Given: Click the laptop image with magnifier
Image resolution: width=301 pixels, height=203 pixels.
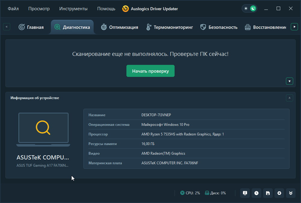Looking at the screenshot, I should click(43, 129).
